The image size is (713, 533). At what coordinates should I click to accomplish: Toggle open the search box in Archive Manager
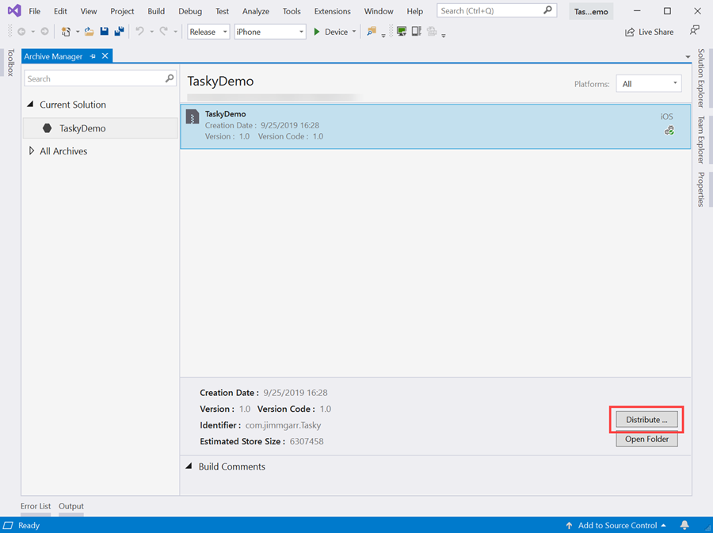pos(167,78)
